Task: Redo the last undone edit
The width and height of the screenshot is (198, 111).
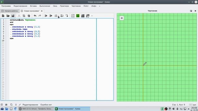Action: 40,16
